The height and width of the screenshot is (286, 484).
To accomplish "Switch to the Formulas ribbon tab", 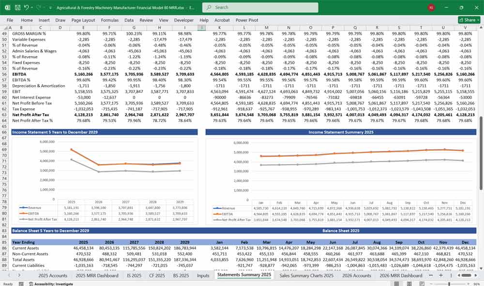I will [109, 20].
